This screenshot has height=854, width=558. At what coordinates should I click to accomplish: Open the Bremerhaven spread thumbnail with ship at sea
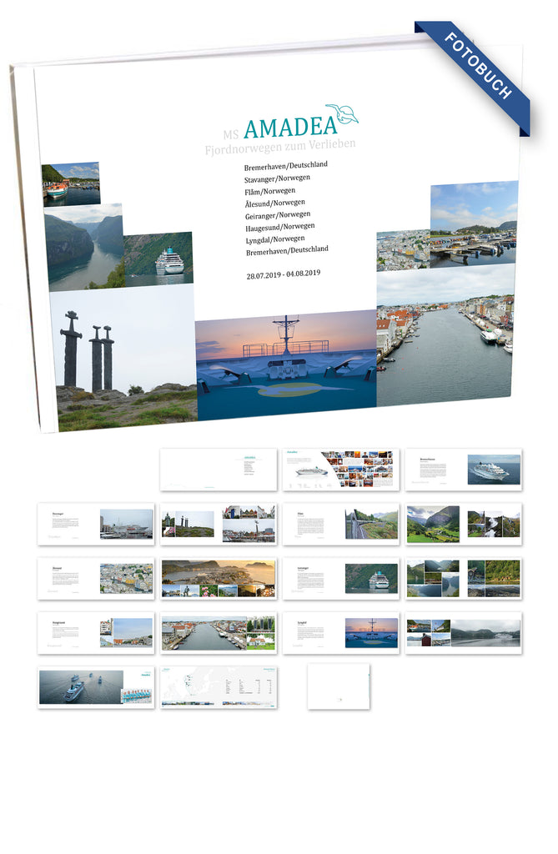464,470
